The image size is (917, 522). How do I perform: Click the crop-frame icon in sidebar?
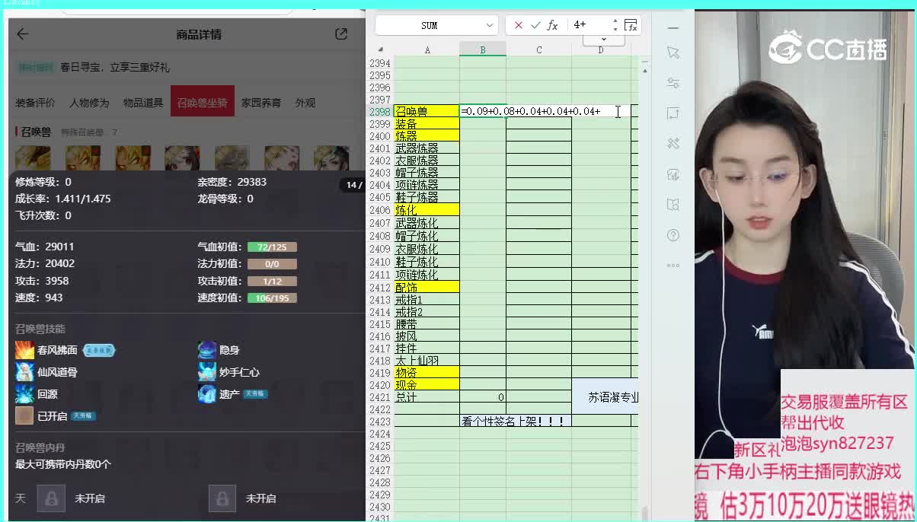tap(673, 113)
